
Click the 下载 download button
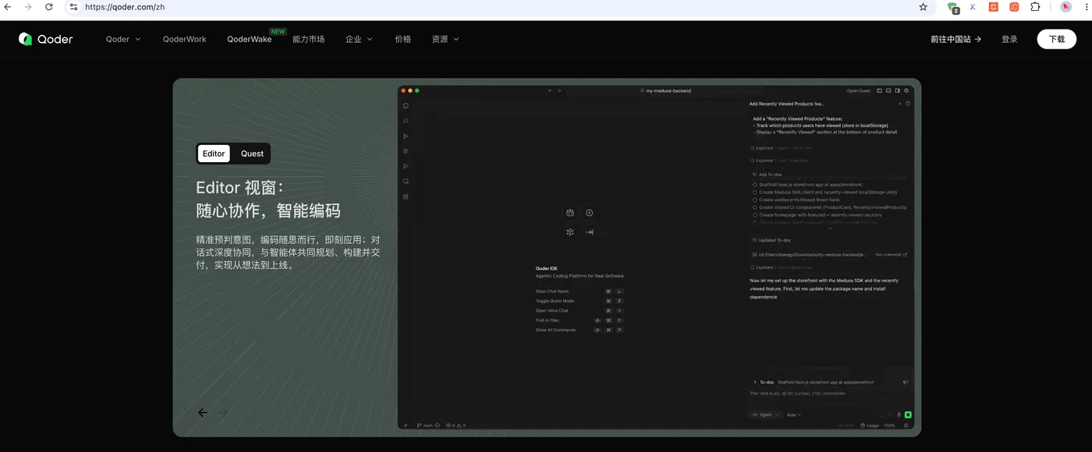click(x=1056, y=39)
